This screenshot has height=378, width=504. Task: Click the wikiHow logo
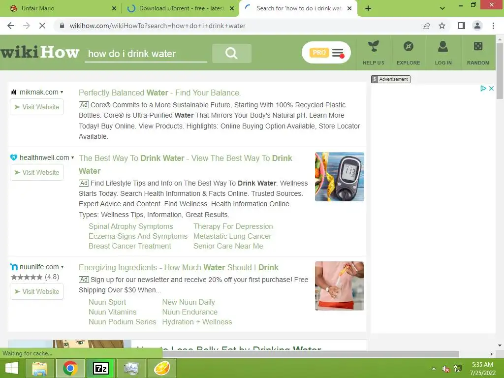click(x=40, y=52)
